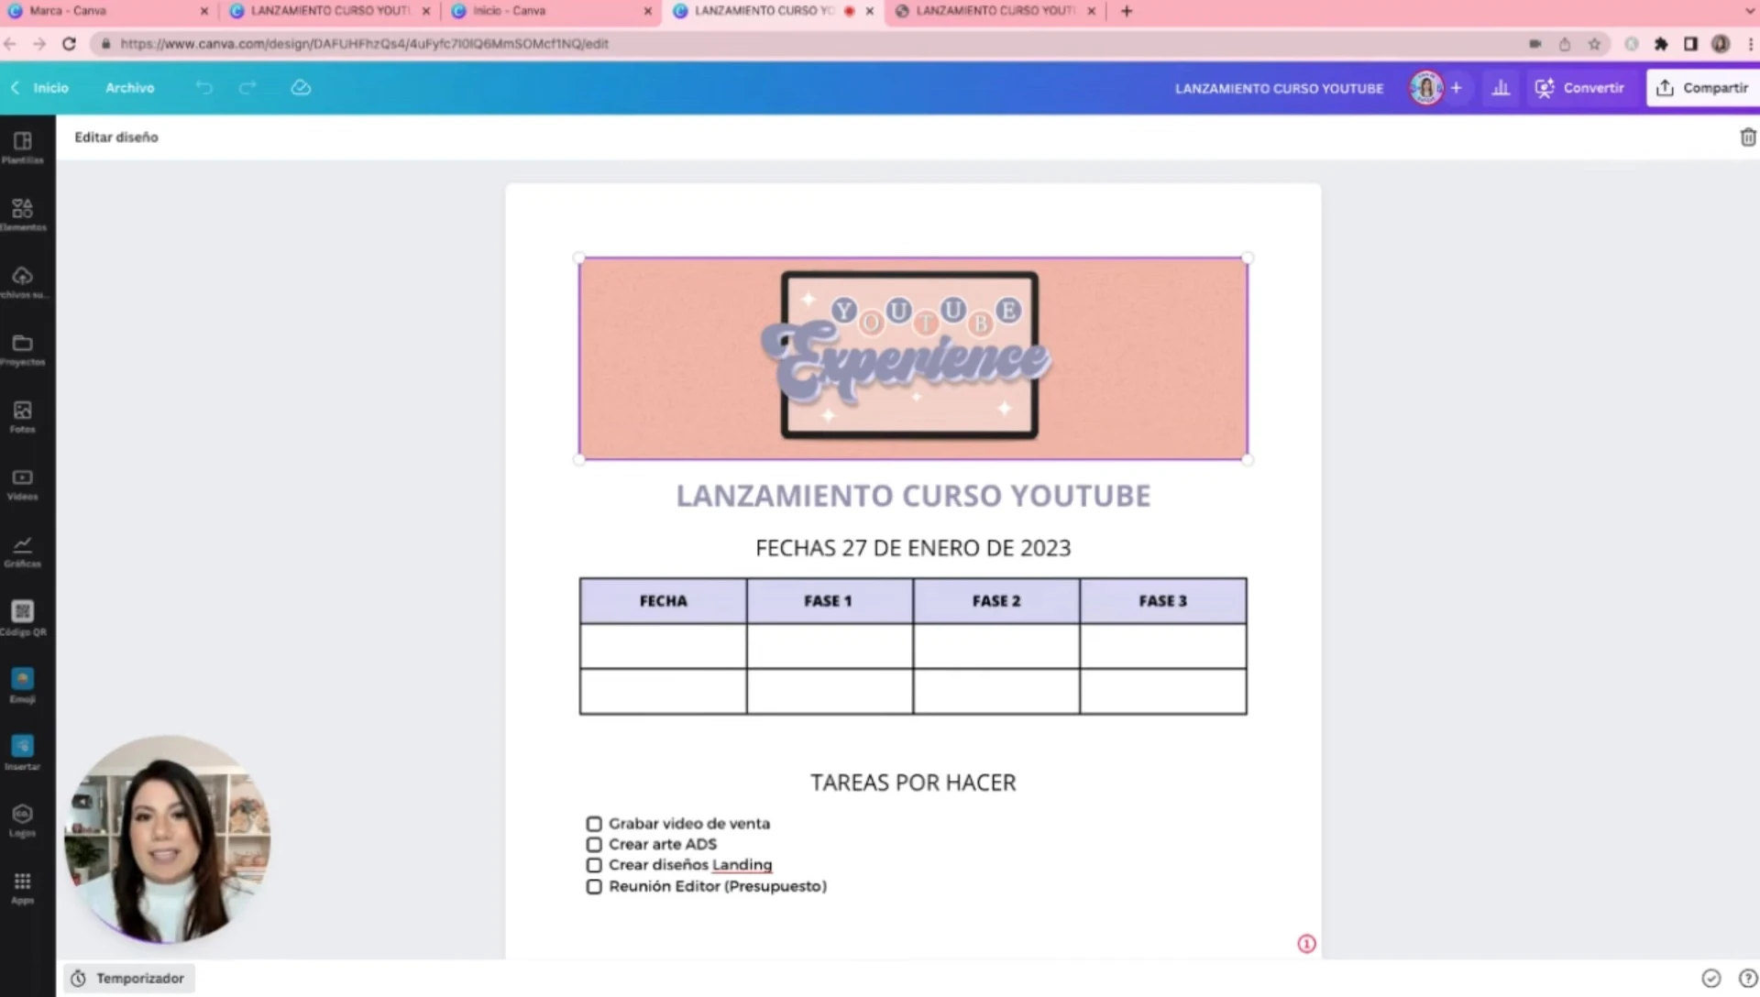Screen dimensions: 1760x997
Task: Open the analytics bar chart icon
Action: tap(1501, 88)
